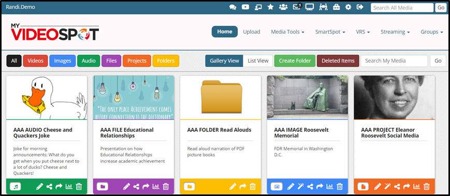The image size is (450, 196).
Task: Focus the Search My Media field
Action: [394, 61]
